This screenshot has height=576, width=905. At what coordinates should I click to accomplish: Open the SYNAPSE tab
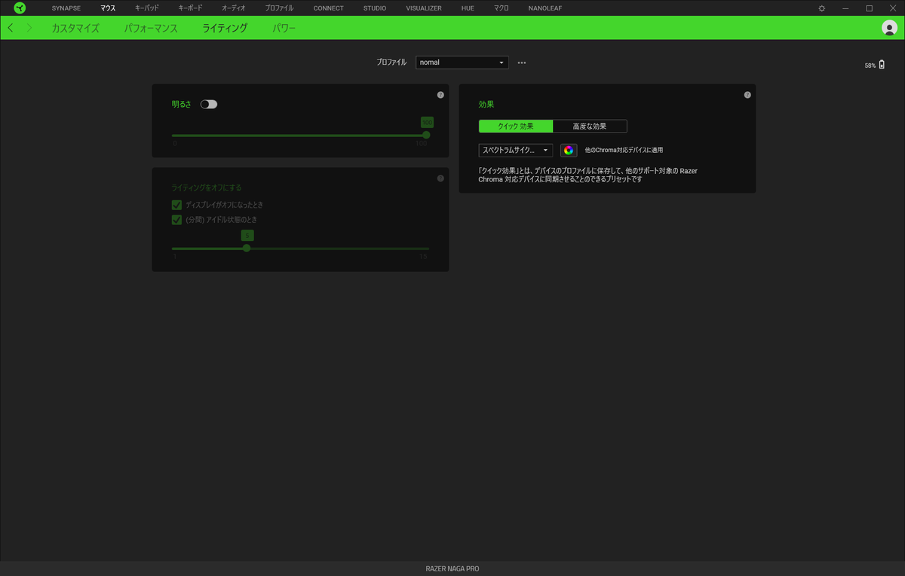(x=66, y=8)
